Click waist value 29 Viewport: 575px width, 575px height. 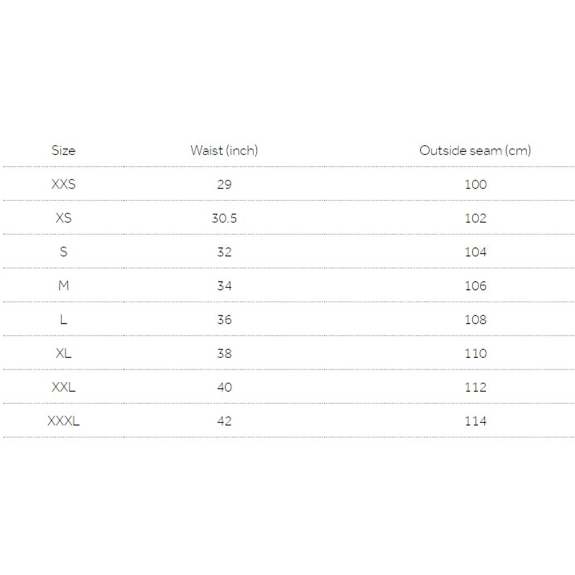(224, 185)
